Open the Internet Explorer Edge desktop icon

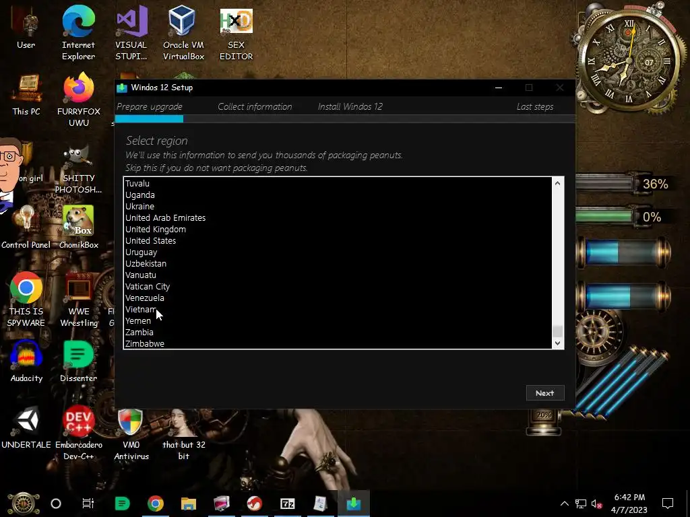[78, 33]
